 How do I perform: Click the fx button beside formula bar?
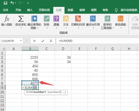51,41
